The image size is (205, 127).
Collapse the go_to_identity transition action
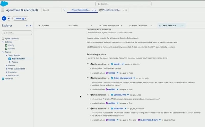88,64
